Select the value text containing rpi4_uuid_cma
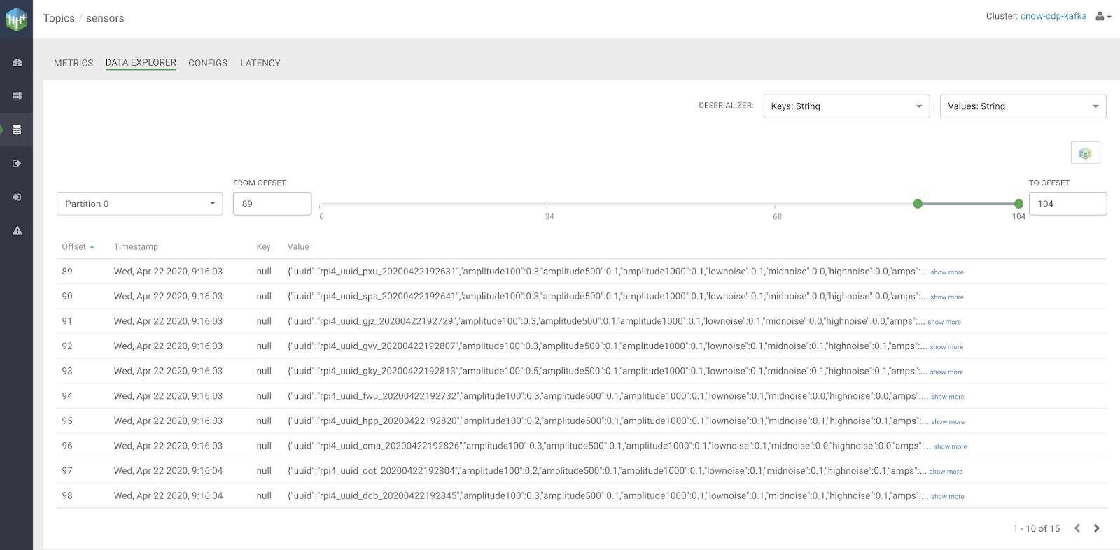 coord(609,446)
